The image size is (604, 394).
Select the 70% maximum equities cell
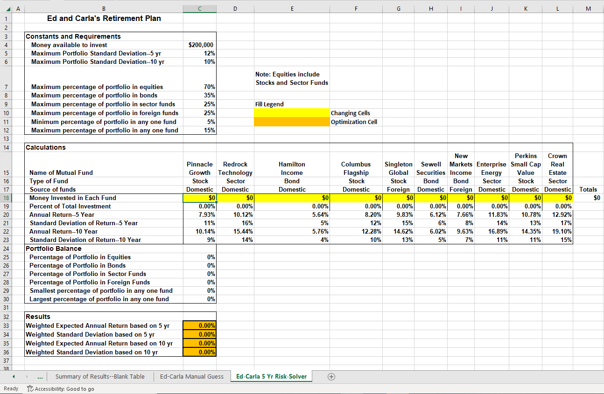(x=200, y=87)
